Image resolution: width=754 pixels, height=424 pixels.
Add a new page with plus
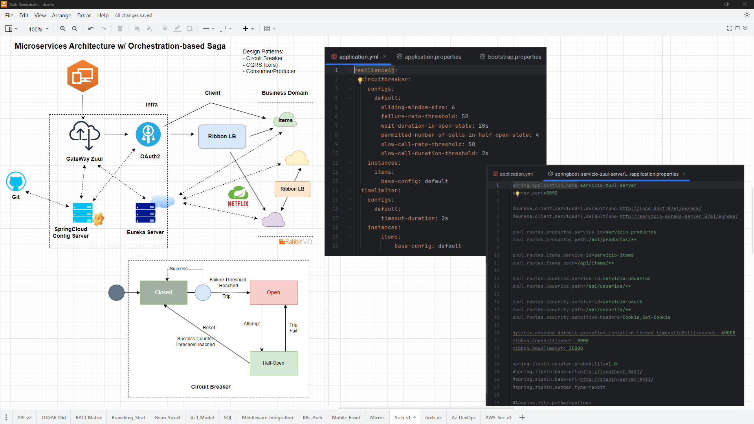522,417
